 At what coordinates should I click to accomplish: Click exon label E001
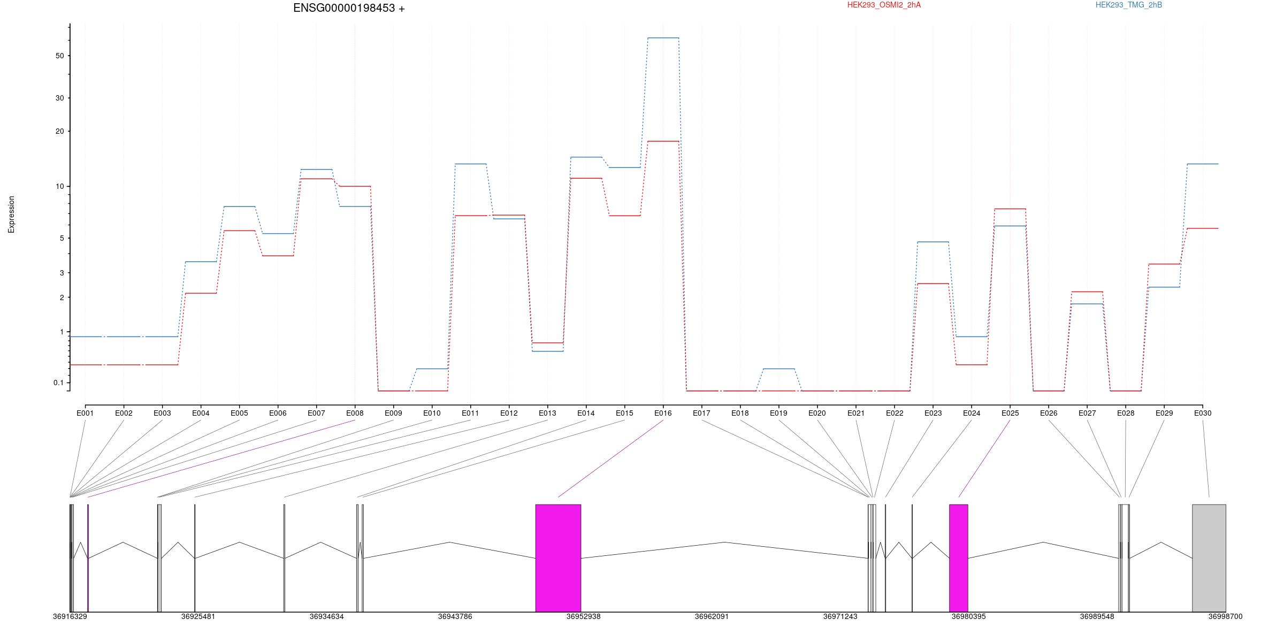85,413
